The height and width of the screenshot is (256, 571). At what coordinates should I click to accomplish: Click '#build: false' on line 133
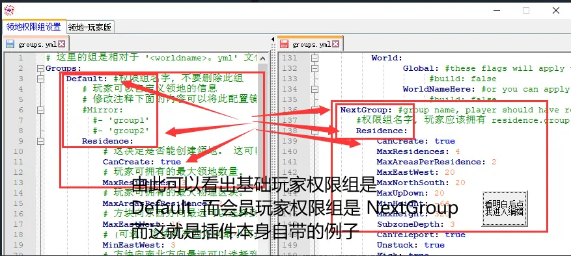pyautogui.click(x=462, y=79)
